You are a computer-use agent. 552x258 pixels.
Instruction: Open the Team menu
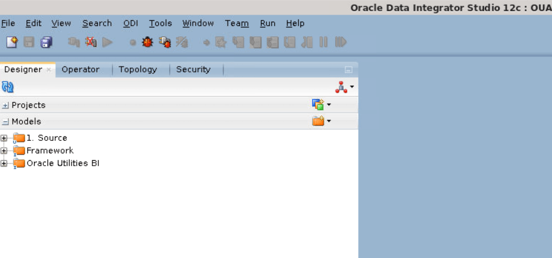click(237, 23)
